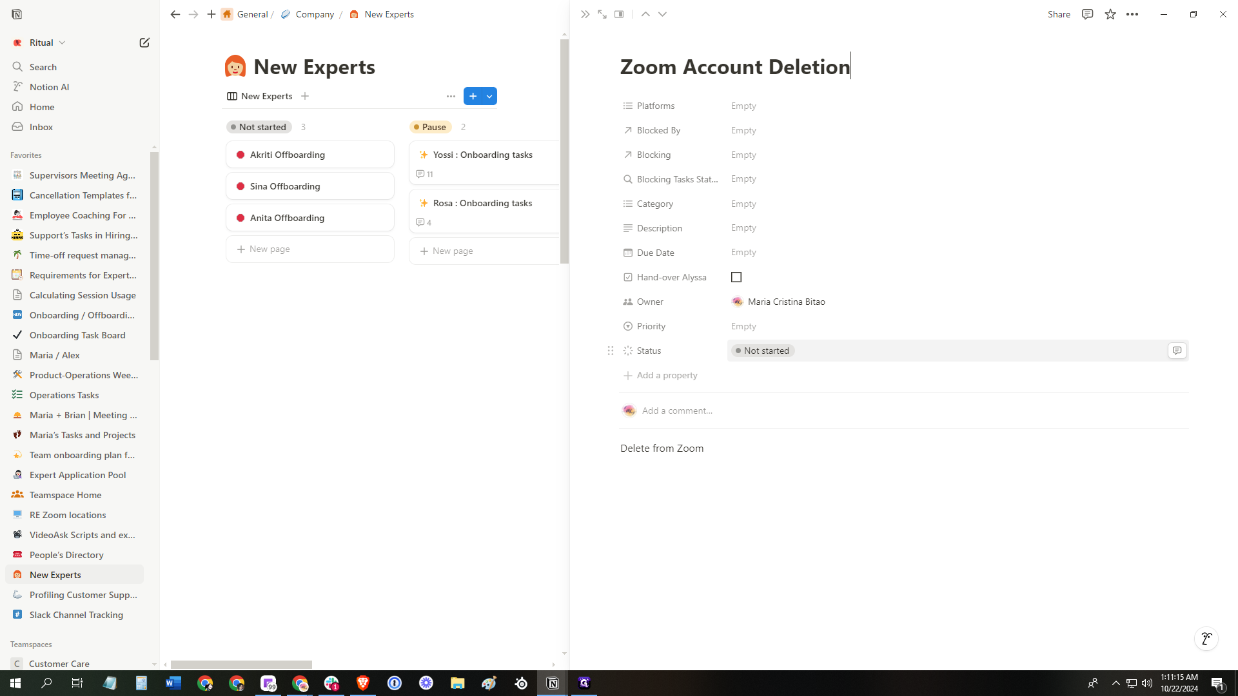Viewport: 1238px width, 696px height.
Task: Click the sidebar favorites scrollbar
Action: tap(154, 256)
